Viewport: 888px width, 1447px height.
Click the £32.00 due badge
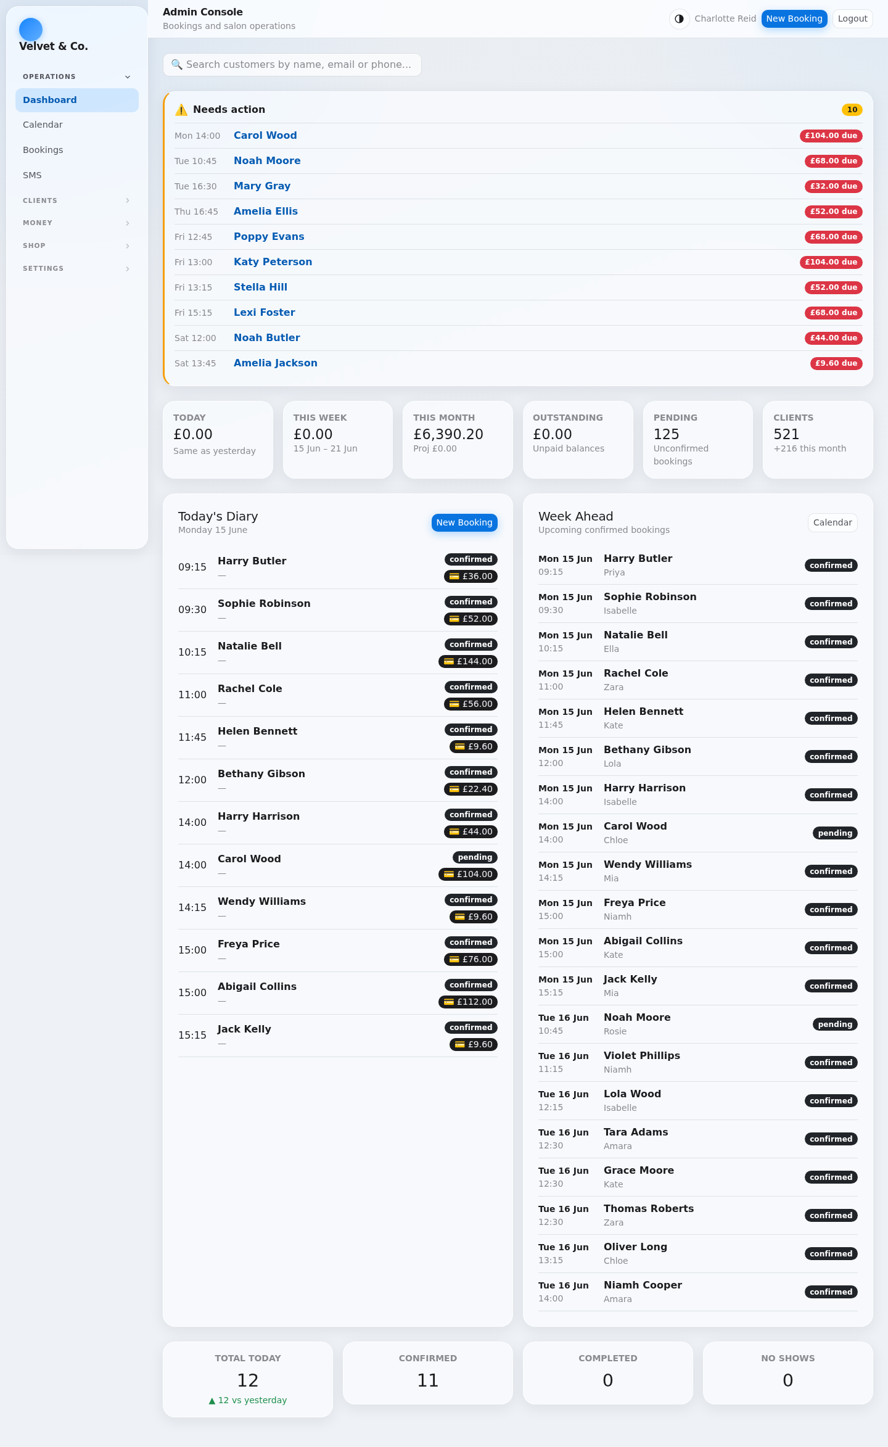(x=834, y=186)
